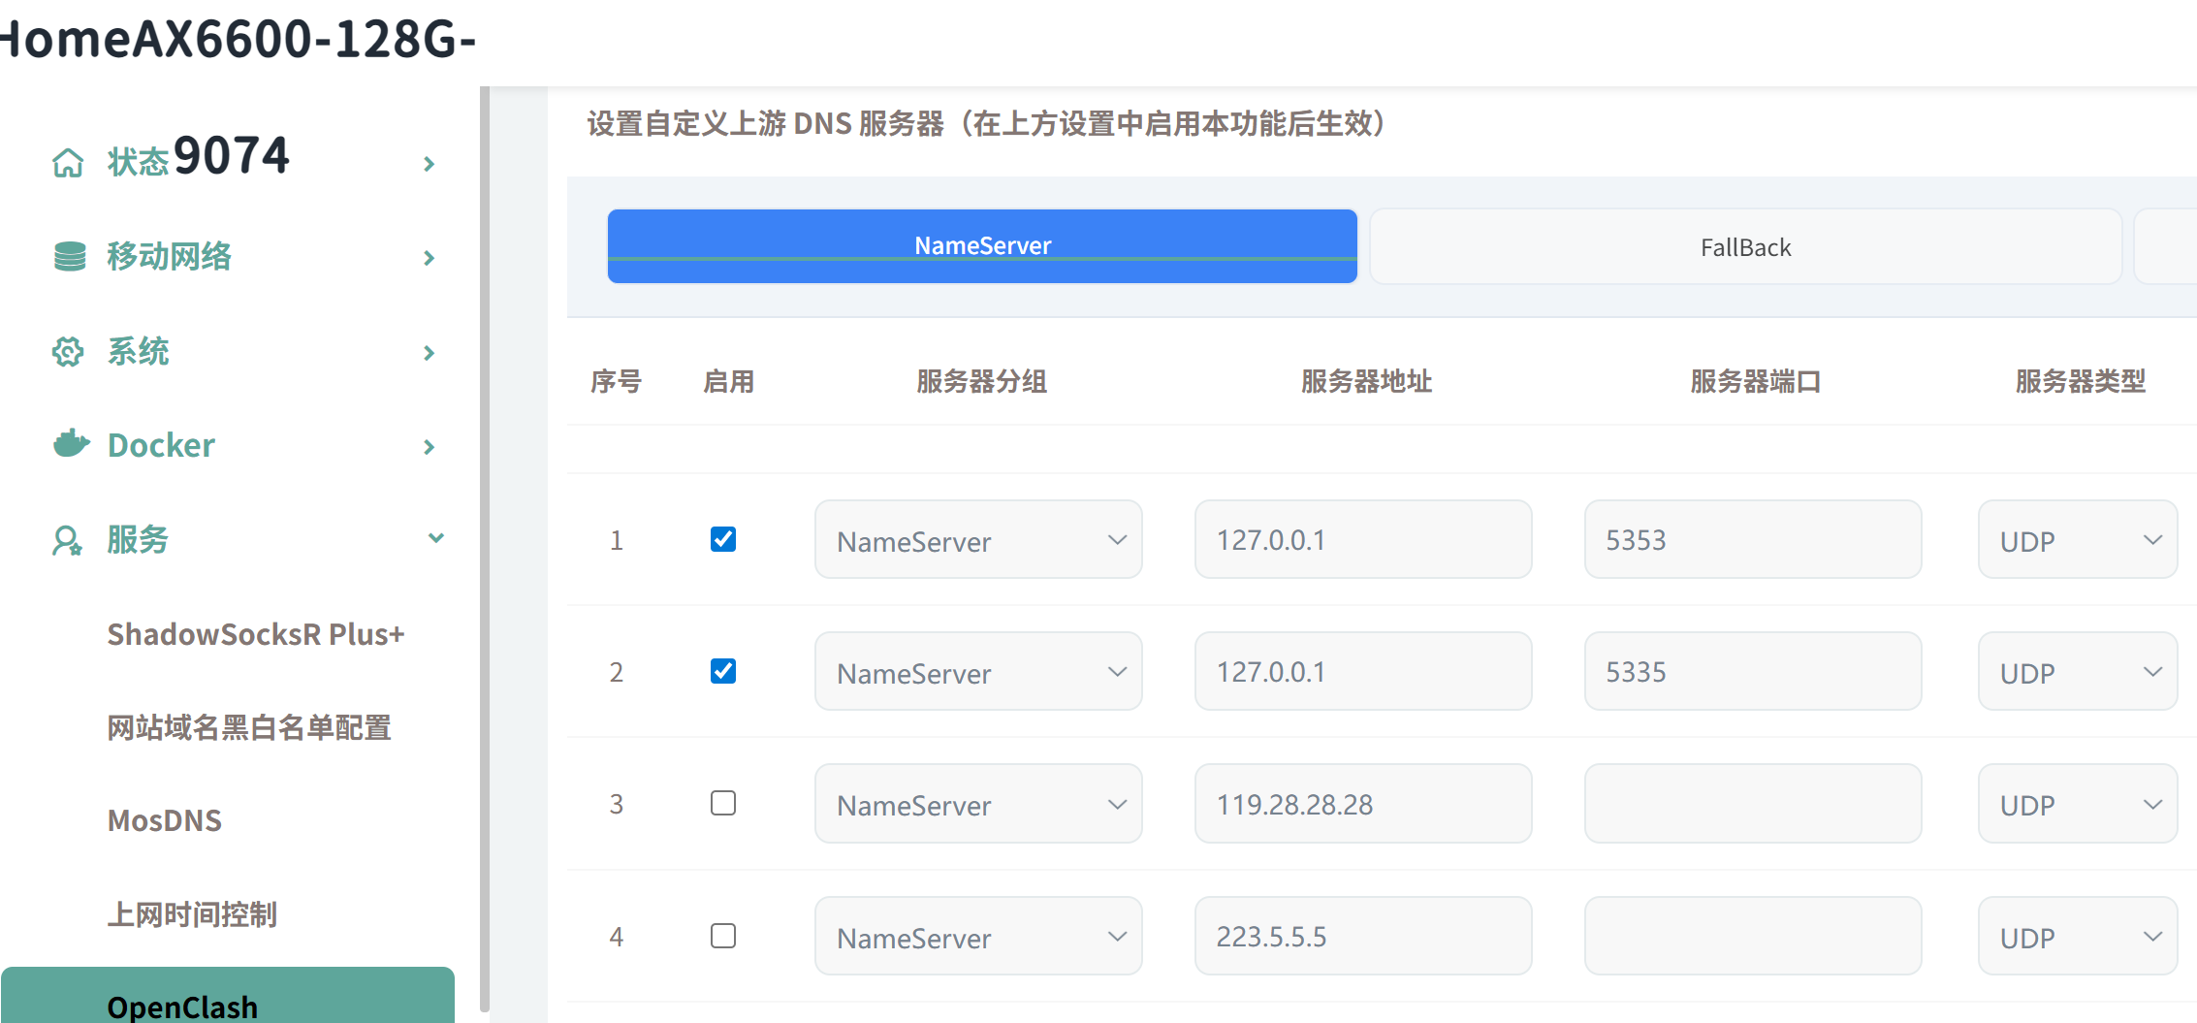Viewport: 2197px width, 1023px height.
Task: Enable server row 3 with 119.28.28.28
Action: [723, 803]
